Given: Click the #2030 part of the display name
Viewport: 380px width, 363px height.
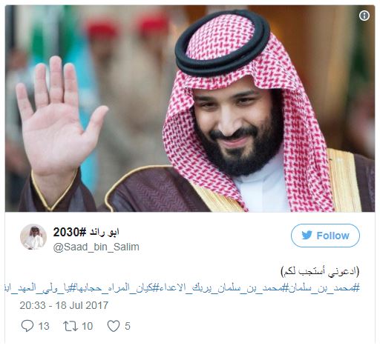Looking at the screenshot, I should [x=70, y=232].
